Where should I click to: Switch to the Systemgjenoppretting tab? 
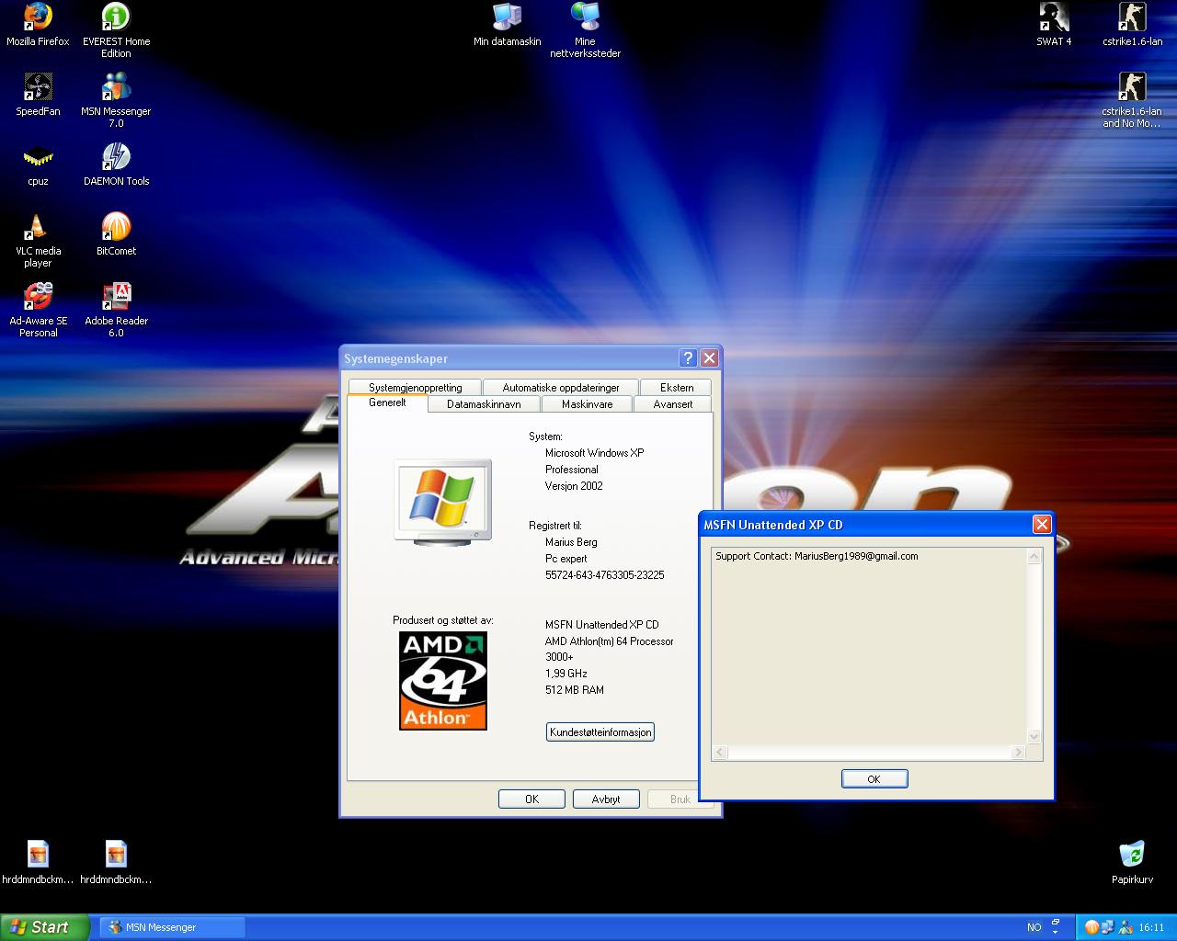tap(415, 388)
